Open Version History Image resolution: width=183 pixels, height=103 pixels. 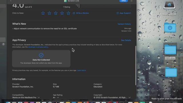124,24
